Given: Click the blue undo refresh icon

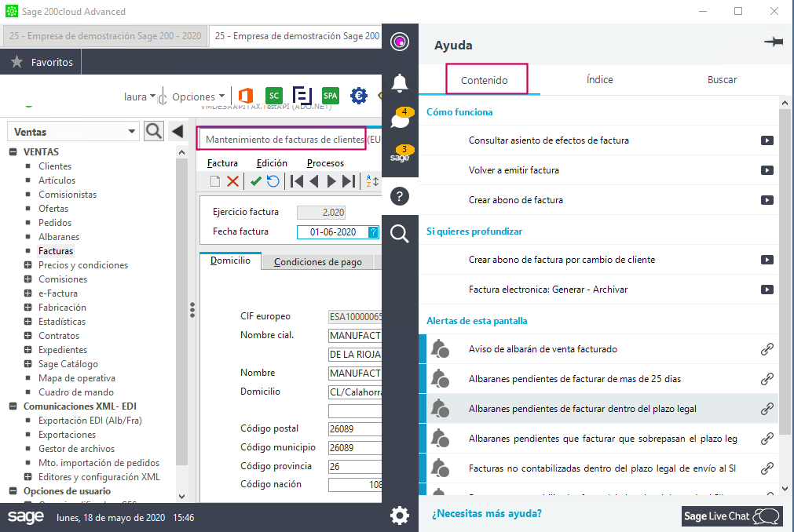Looking at the screenshot, I should click(x=273, y=181).
